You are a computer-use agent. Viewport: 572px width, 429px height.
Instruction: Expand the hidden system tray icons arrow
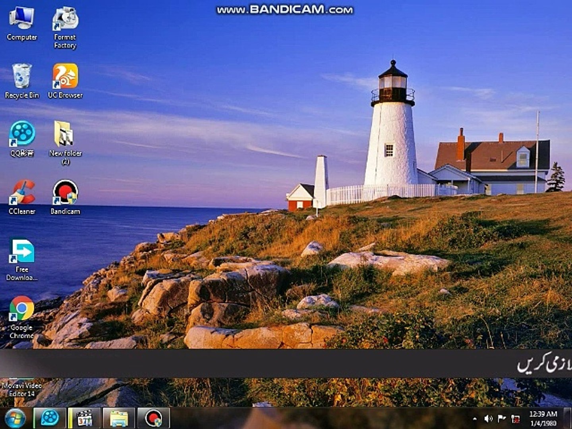[475, 419]
